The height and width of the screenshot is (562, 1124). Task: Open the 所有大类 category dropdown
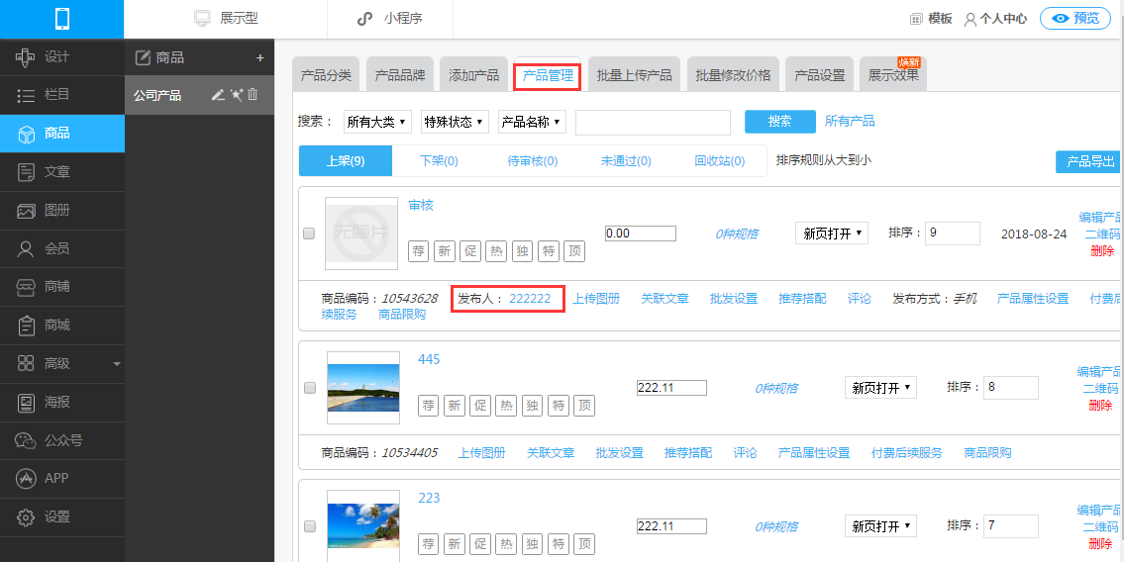point(376,122)
